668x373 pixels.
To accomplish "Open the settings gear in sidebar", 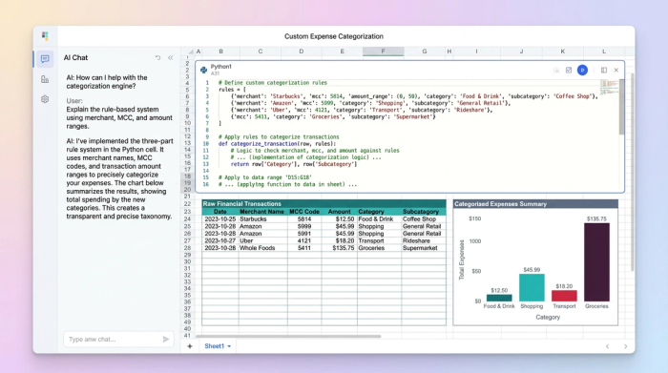I will click(45, 99).
